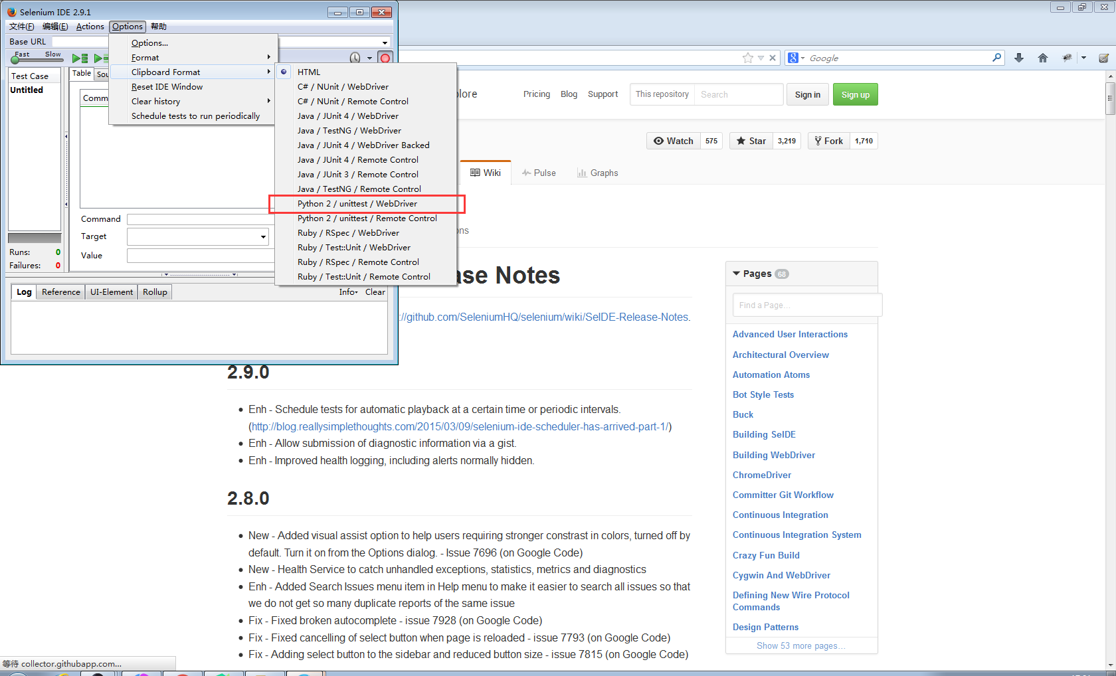Click the green Sign up button
The width and height of the screenshot is (1116, 676).
point(856,94)
